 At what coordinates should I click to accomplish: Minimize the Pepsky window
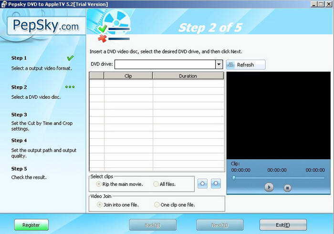(x=314, y=4)
